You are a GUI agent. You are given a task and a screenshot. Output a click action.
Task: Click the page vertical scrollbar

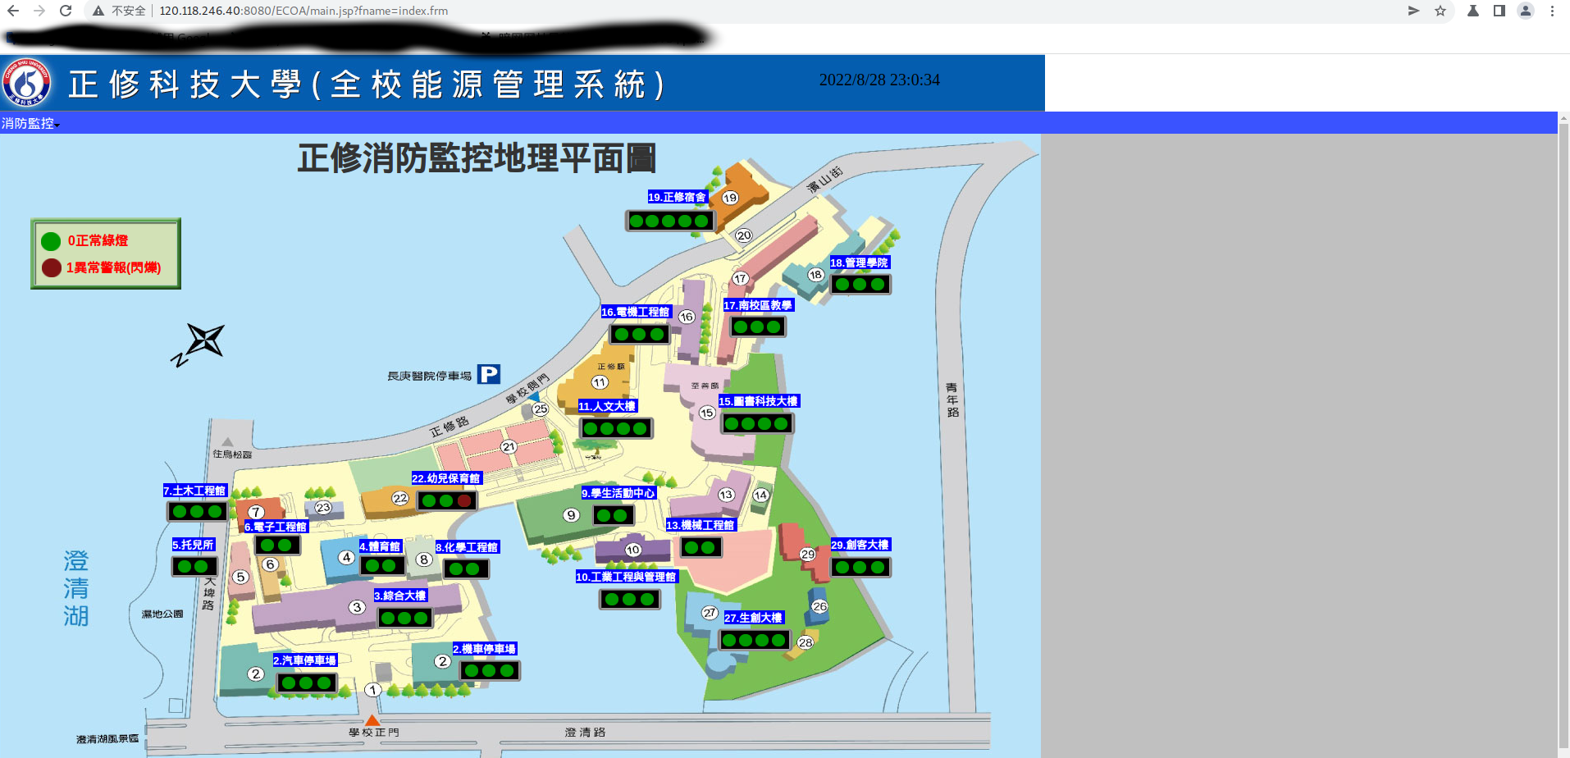(x=1563, y=435)
